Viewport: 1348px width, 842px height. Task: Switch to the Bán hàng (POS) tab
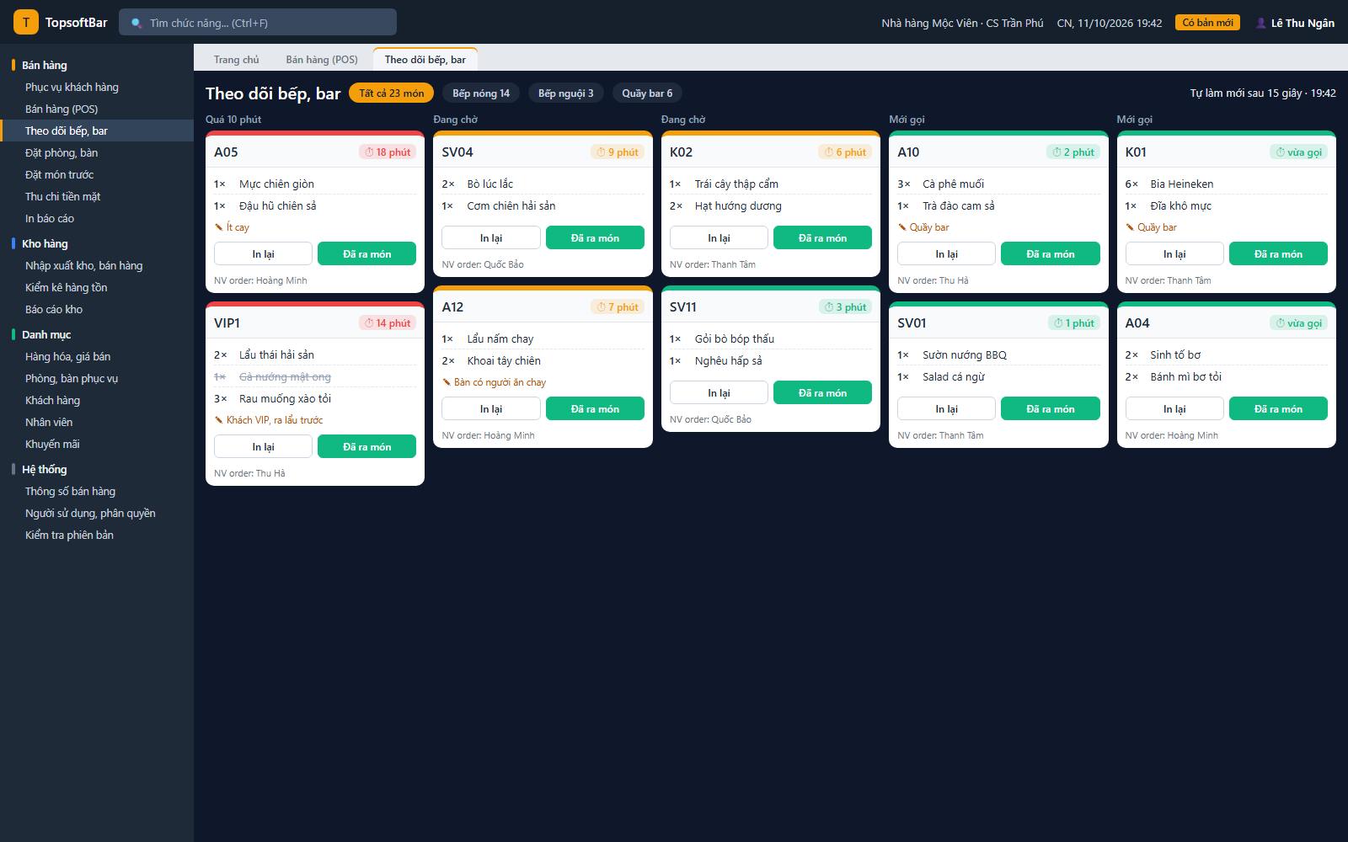[322, 60]
